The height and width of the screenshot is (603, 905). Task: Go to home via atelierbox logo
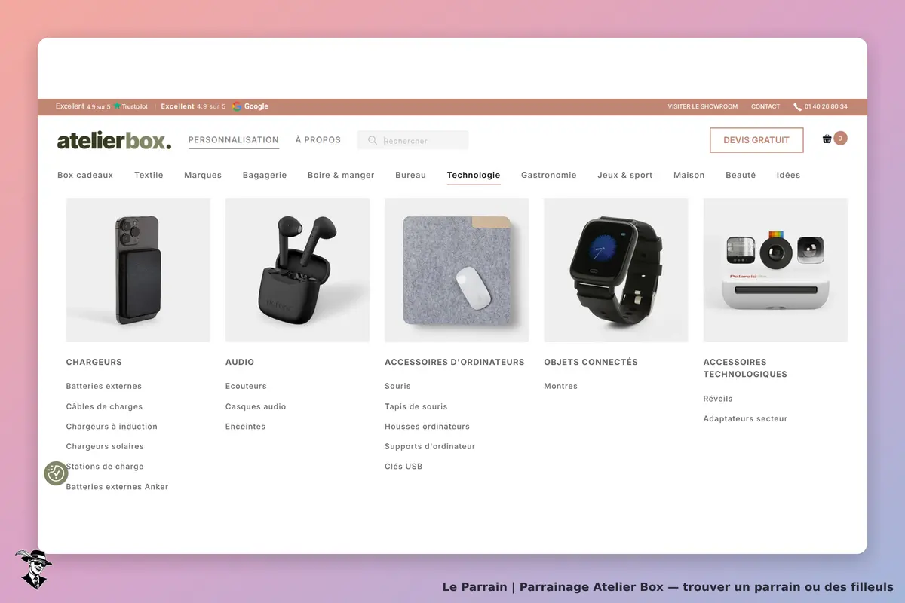pos(115,140)
